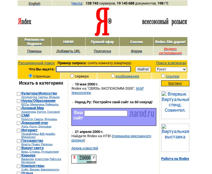
Task: Check the Домашний очаг category box
Action: [x=18, y=123]
